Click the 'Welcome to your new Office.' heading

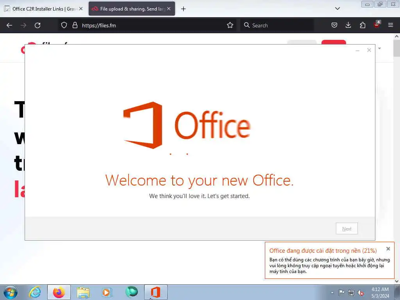tap(200, 180)
